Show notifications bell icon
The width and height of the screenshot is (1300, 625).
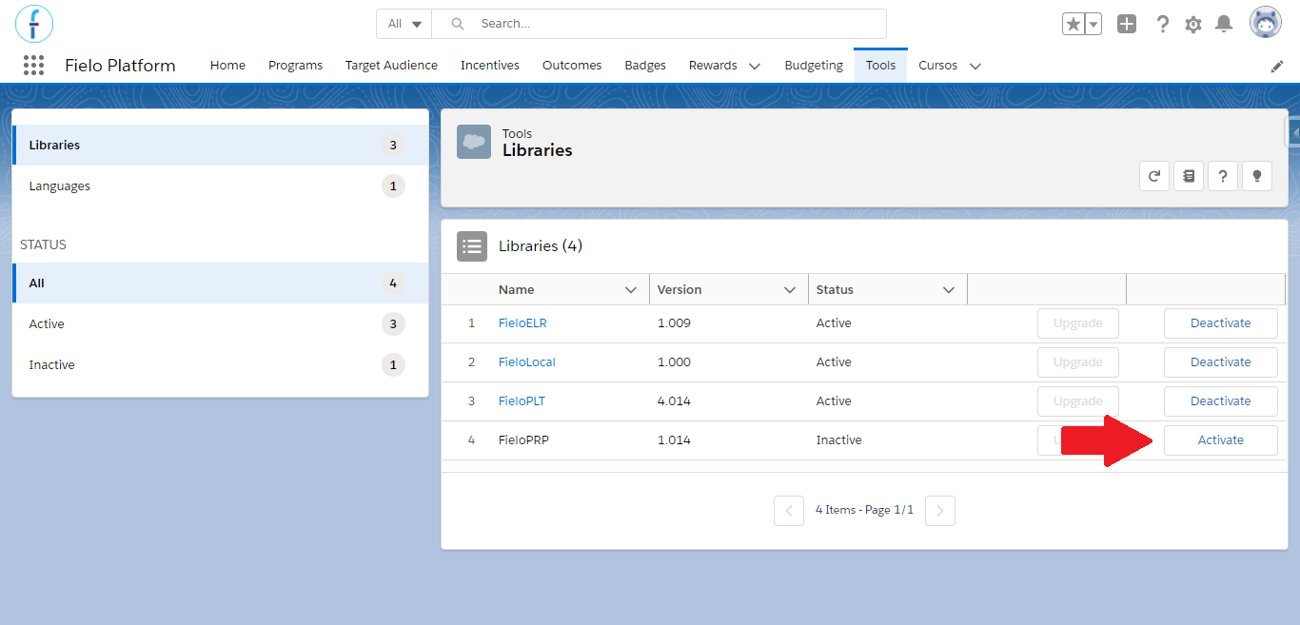point(1225,24)
